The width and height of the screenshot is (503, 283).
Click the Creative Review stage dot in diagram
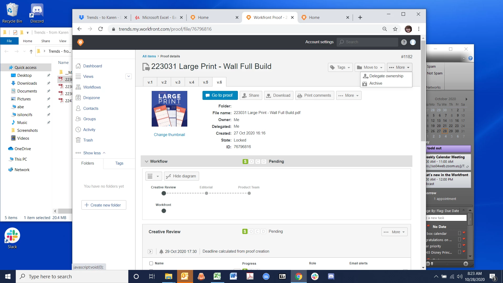coord(164,193)
